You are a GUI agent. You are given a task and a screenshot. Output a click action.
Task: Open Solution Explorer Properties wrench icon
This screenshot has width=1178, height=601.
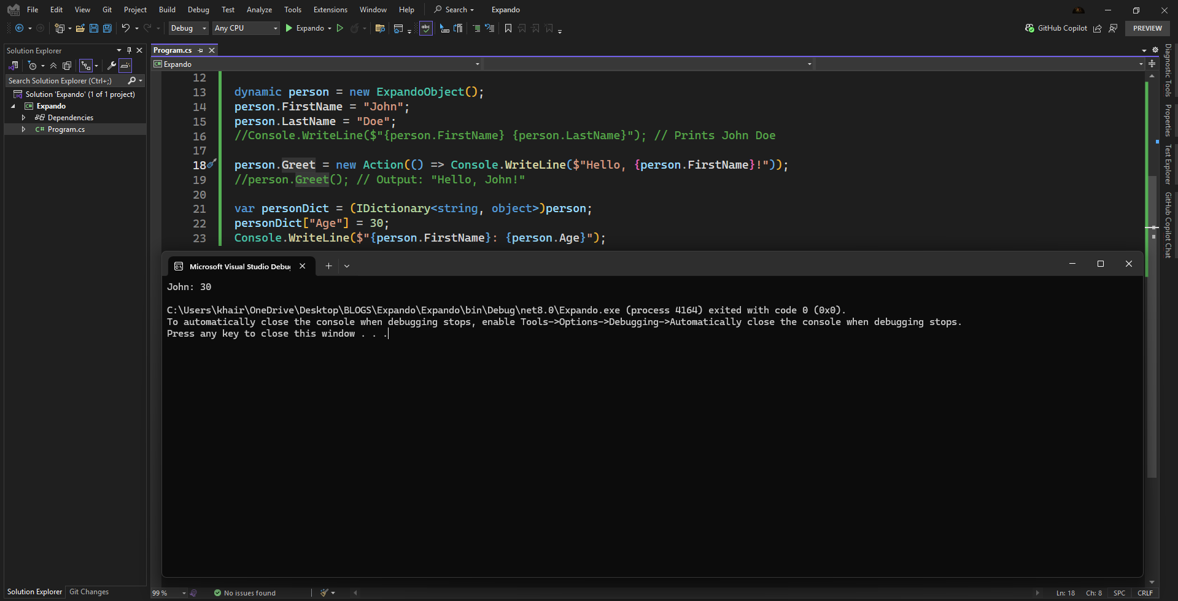[x=111, y=66]
